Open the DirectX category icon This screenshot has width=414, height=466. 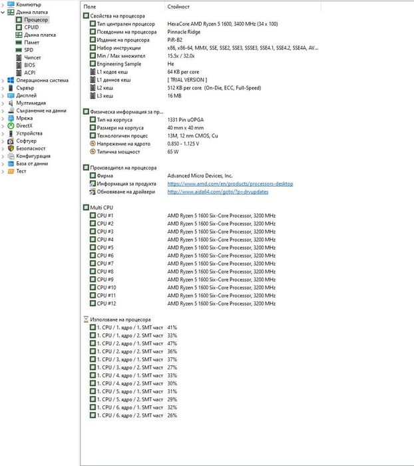click(x=11, y=126)
